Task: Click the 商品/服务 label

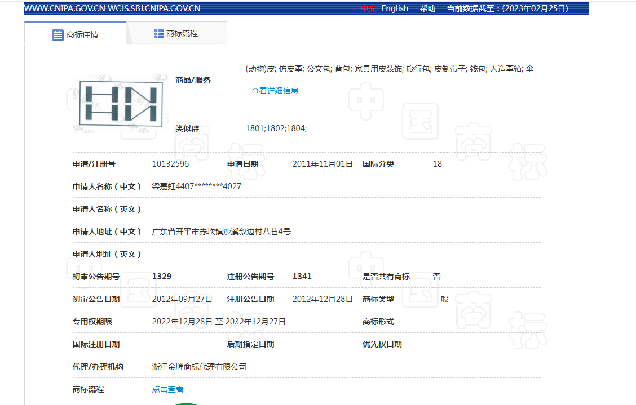Action: [193, 80]
